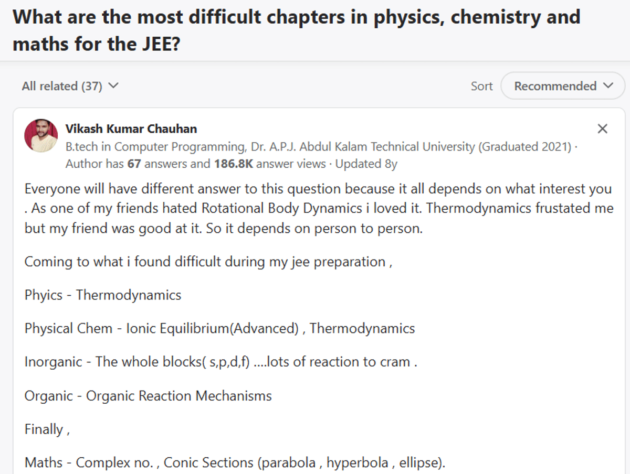Click the chevron beside All related (37)
The width and height of the screenshot is (630, 474).
click(113, 86)
